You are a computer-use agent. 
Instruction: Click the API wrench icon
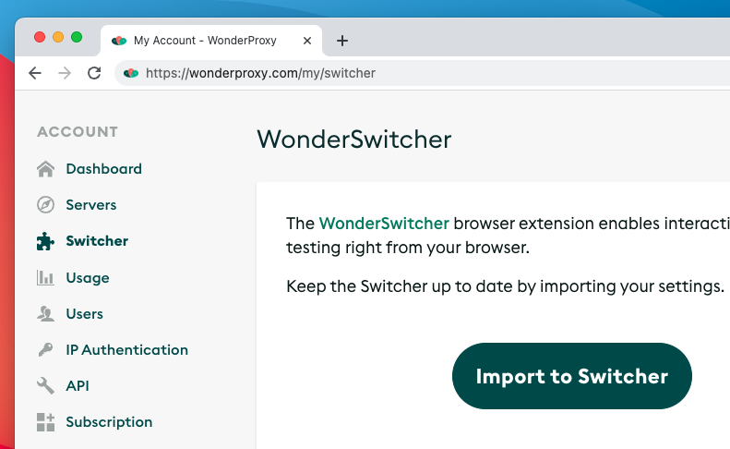45,385
